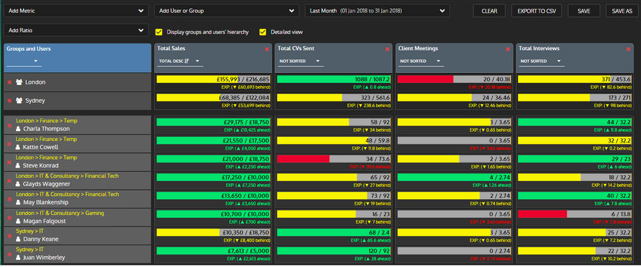641x268 pixels.
Task: Click user icon beside Juan Wimberley
Action: click(18, 258)
